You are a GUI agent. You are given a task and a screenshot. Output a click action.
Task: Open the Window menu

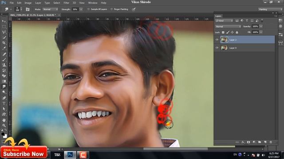(x=93, y=3)
